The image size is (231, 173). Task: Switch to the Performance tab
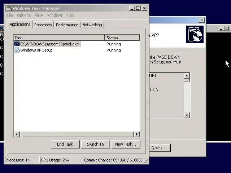point(67,25)
